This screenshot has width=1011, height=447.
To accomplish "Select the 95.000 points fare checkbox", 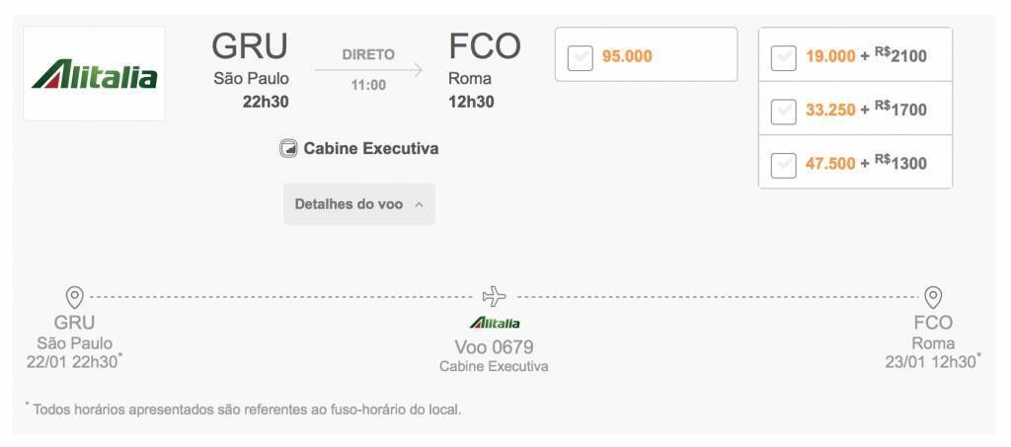I will click(x=581, y=57).
